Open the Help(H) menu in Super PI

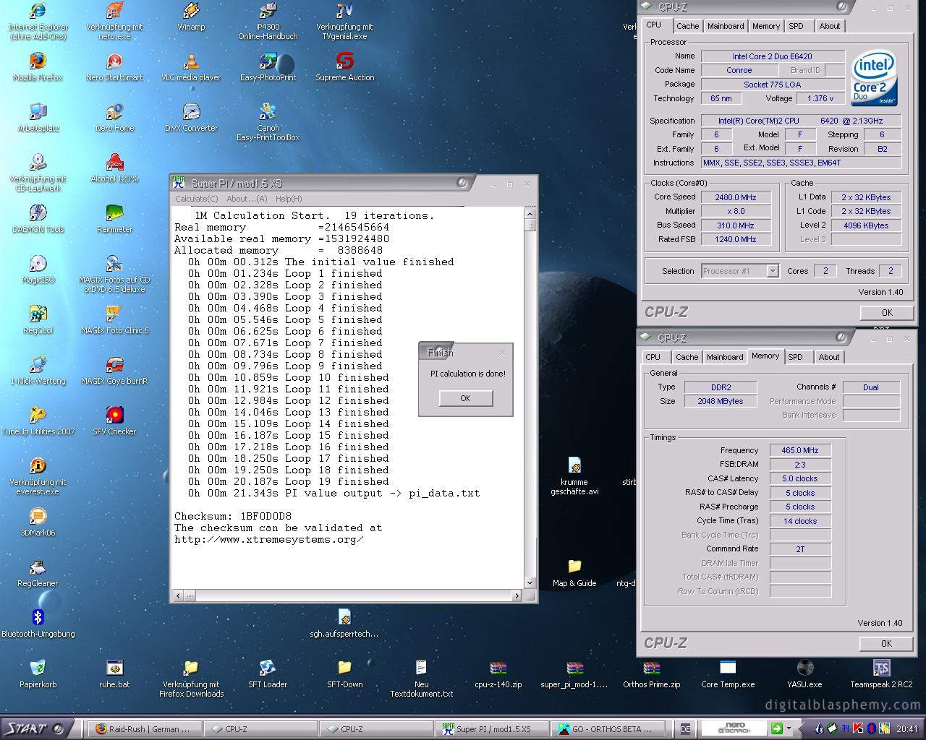289,199
